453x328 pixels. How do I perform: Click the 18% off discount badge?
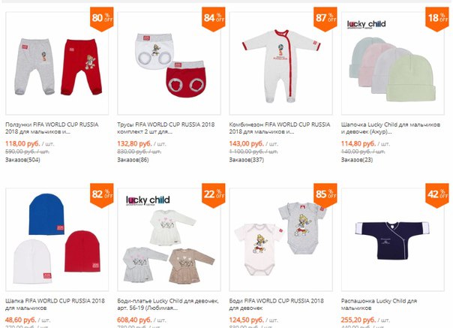[x=437, y=19]
